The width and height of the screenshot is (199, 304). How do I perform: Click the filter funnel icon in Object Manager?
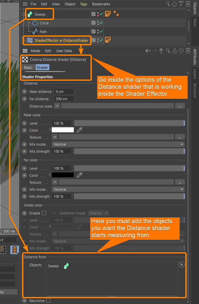pos(181,4)
